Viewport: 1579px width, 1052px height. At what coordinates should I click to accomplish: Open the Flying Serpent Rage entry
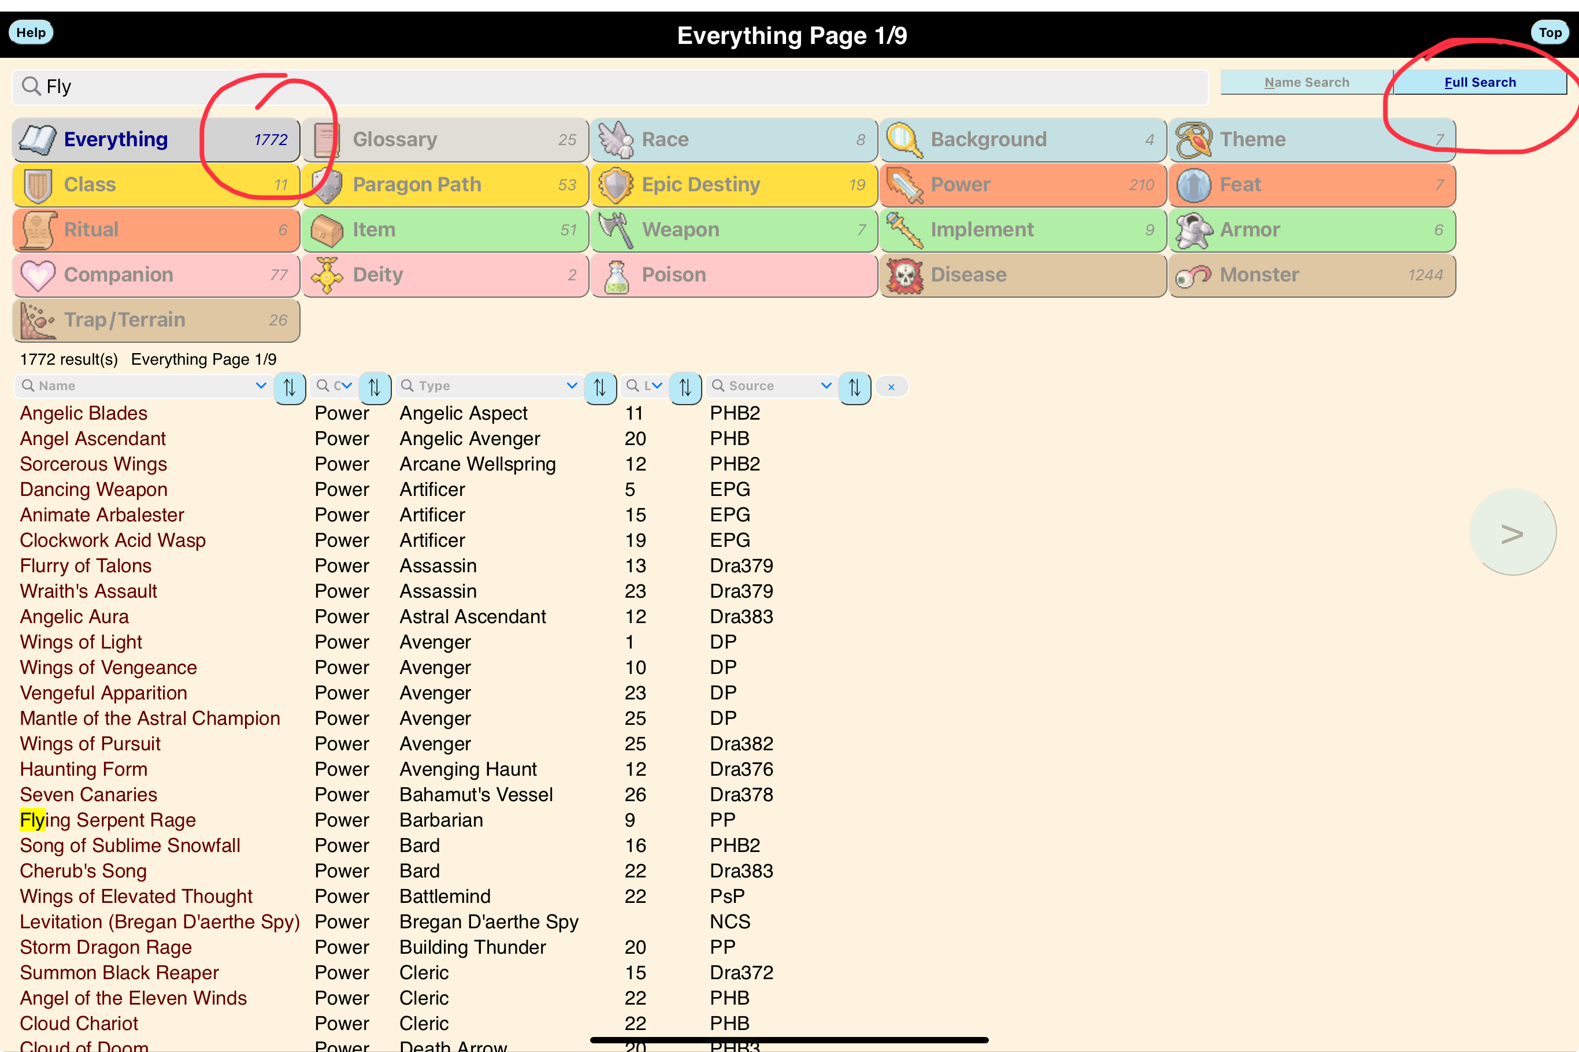click(108, 820)
